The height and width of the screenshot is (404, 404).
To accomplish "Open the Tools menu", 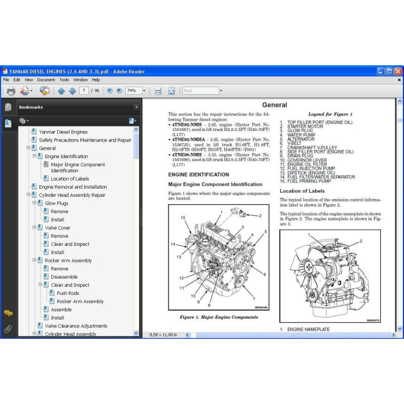I will 65,80.
